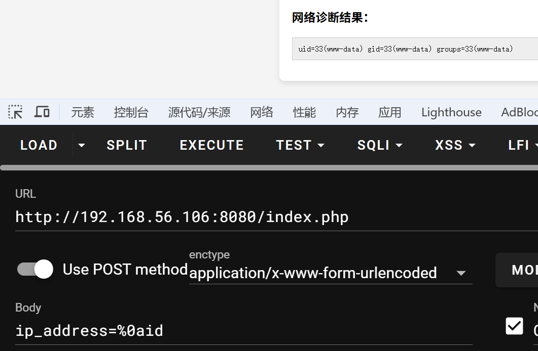Open the SQLI dropdown menu
The width and height of the screenshot is (538, 351).
tap(380, 146)
